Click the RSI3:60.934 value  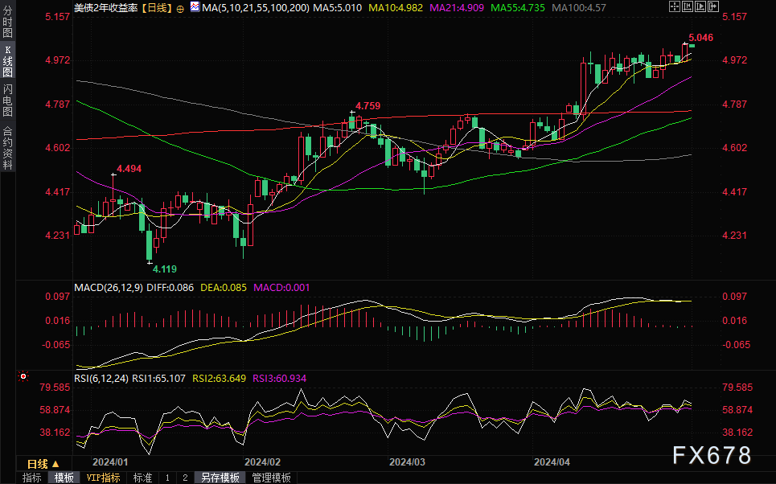(x=280, y=379)
